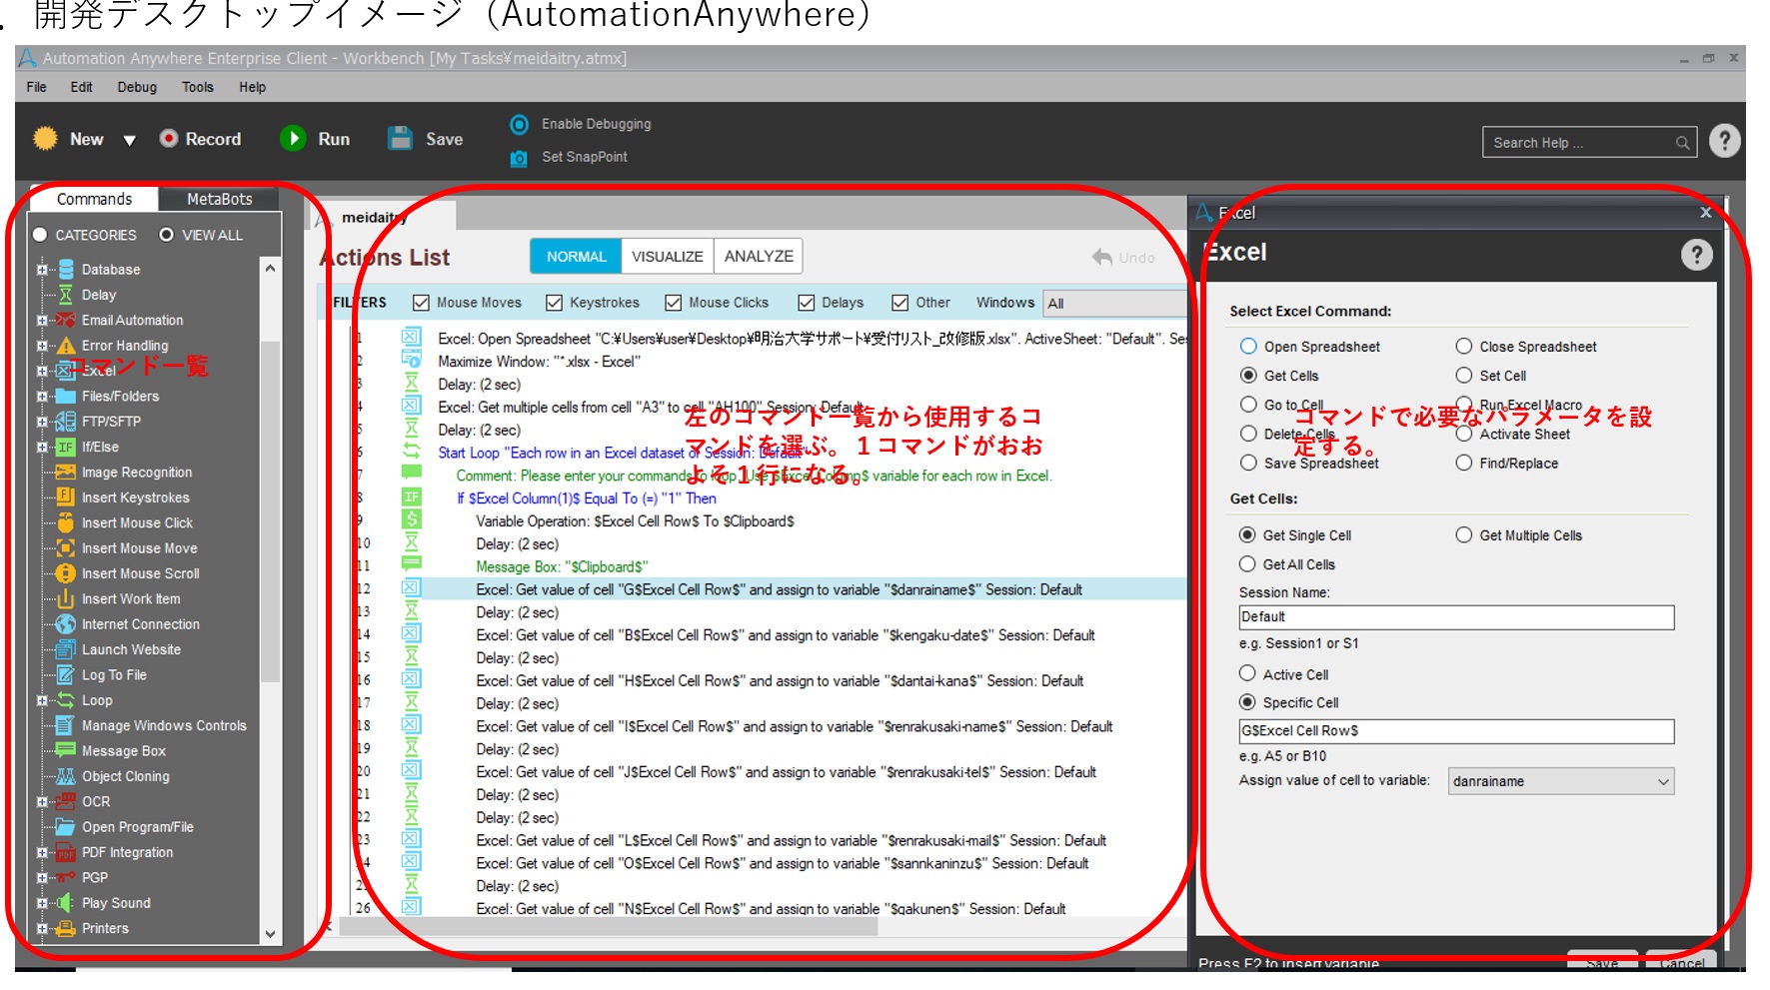Click the Save floppy disk icon
The image size is (1770, 990).
point(401,139)
